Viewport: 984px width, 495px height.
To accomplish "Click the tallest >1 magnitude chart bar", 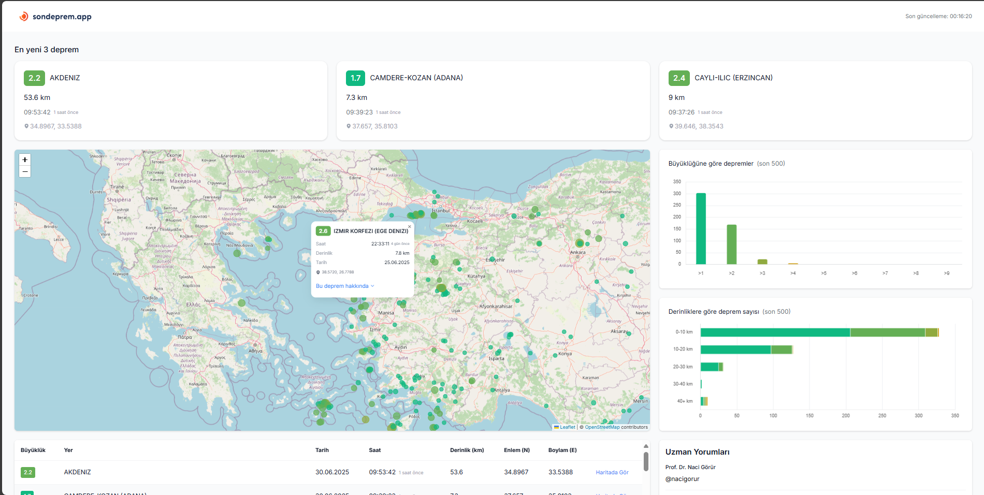I will point(701,228).
